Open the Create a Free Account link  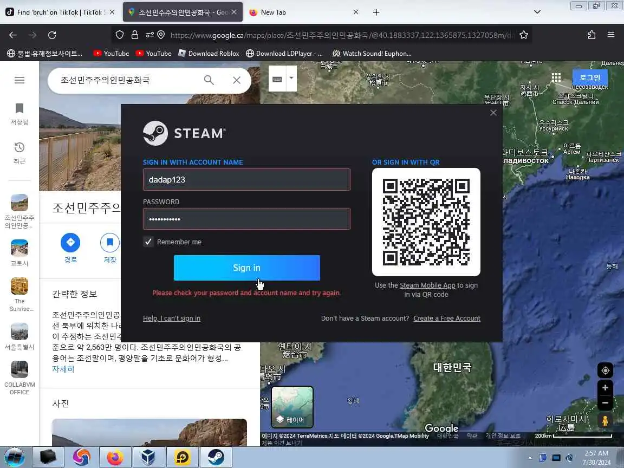coord(447,318)
